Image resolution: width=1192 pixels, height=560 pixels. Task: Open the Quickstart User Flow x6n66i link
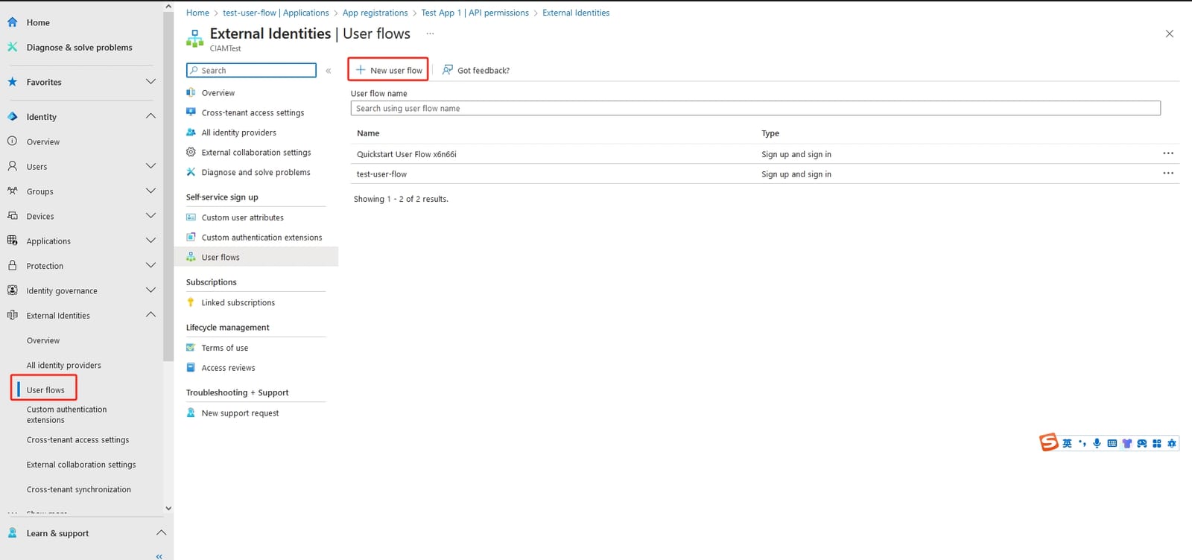click(406, 154)
